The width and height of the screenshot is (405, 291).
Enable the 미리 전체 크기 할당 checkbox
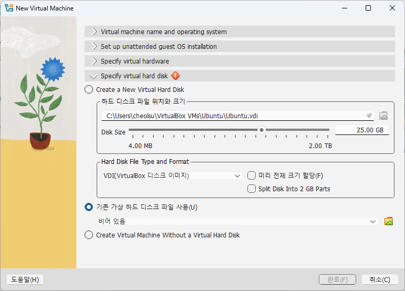[x=252, y=175]
